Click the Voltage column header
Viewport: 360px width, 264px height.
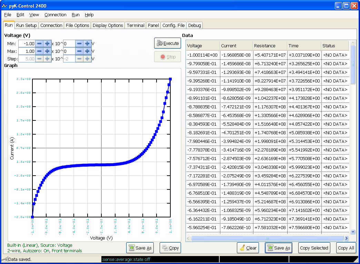click(203, 46)
